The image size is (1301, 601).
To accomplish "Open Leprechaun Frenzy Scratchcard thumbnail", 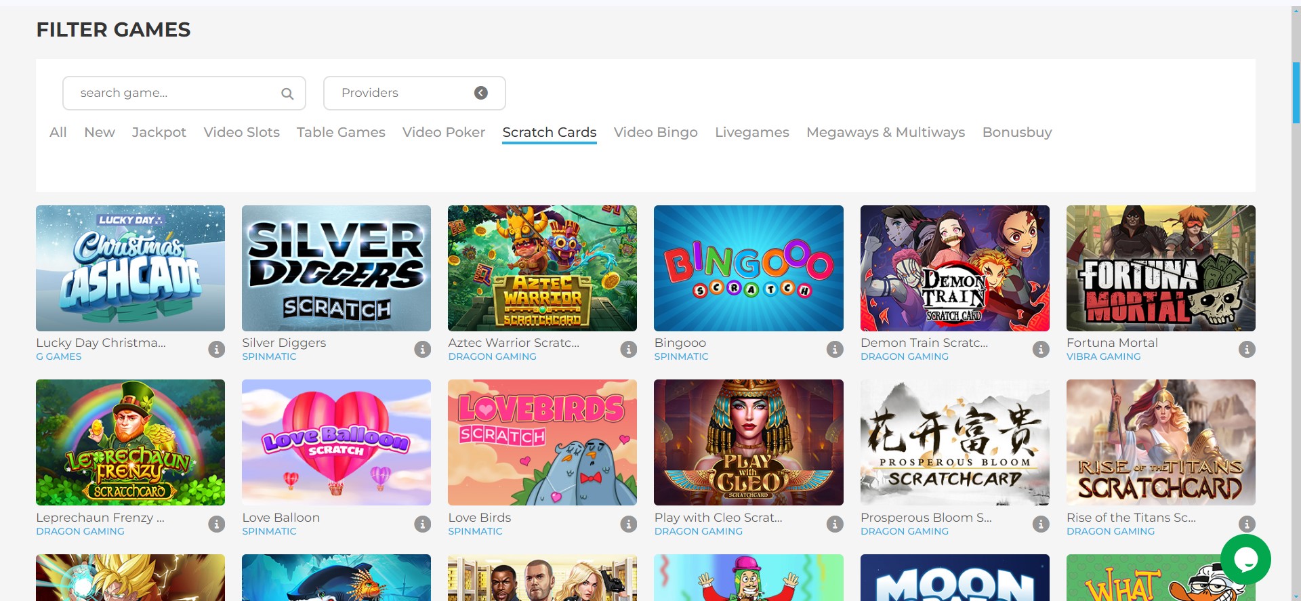I will click(130, 442).
